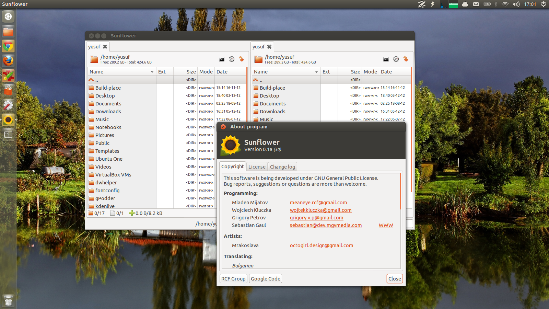Launch the Files manager from the launcher
Viewport: 549px width, 309px height.
click(x=8, y=32)
